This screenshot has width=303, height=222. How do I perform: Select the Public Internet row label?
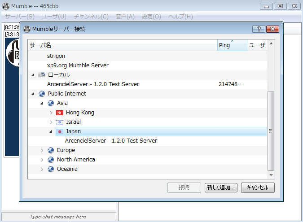pyautogui.click(x=67, y=94)
